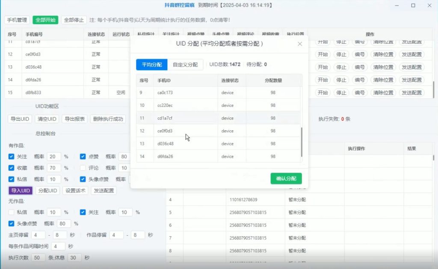Enable the 评论 comment checkbox
438x269 pixels.
83,168
